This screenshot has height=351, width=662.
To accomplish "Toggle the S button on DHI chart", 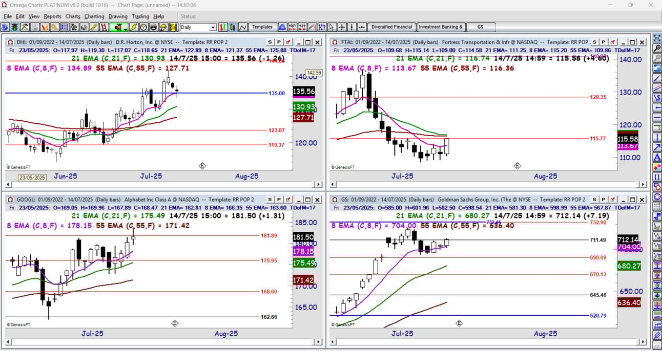I will [x=270, y=42].
